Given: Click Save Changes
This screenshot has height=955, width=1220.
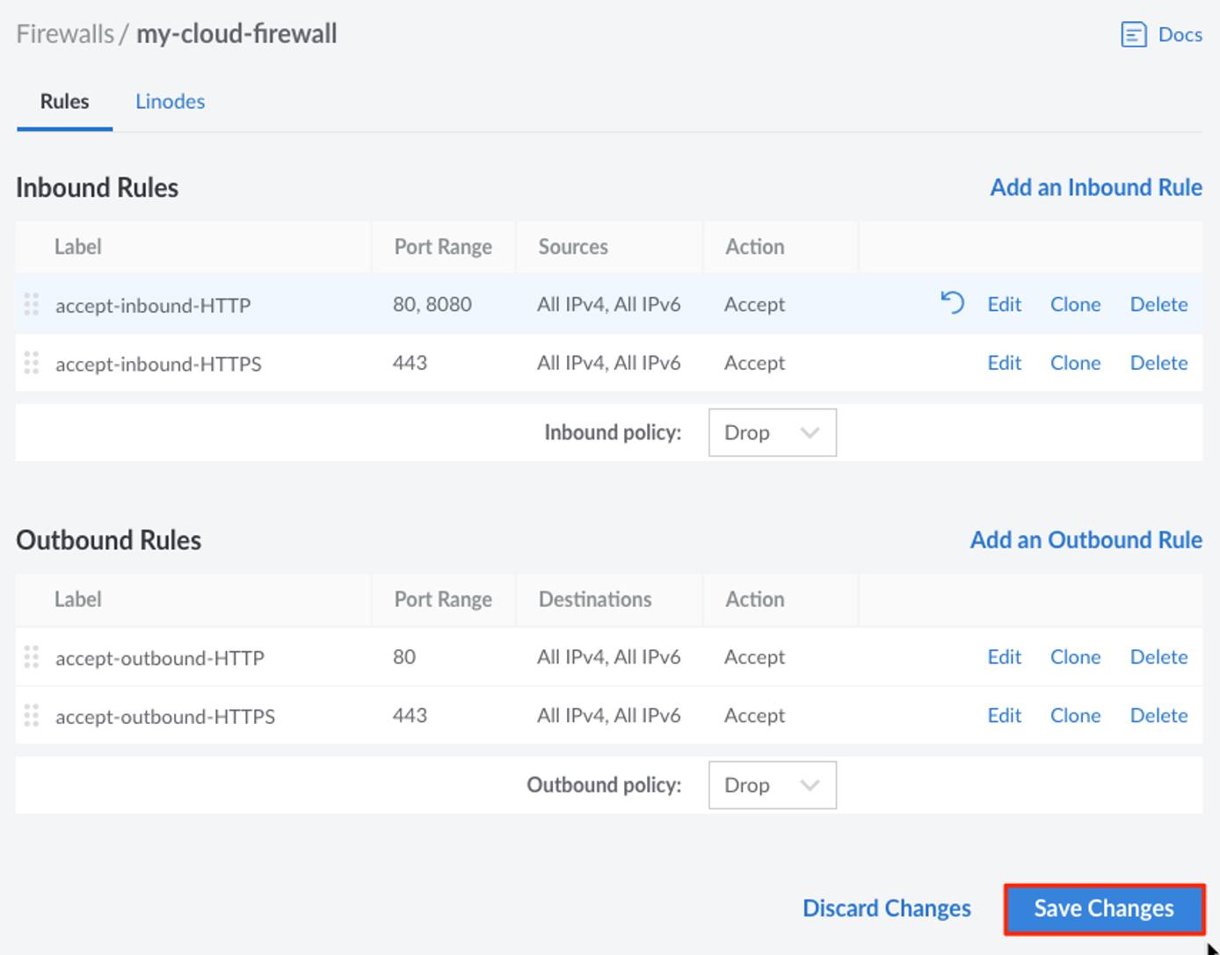Looking at the screenshot, I should (1103, 908).
